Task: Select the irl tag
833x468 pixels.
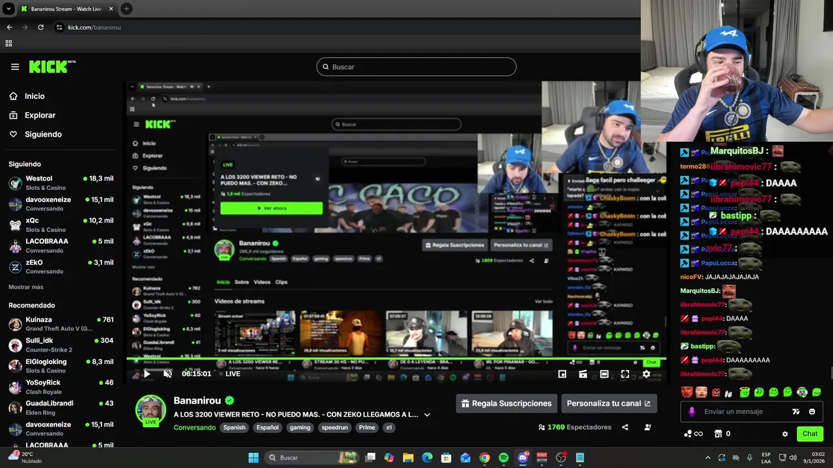Action: point(389,428)
